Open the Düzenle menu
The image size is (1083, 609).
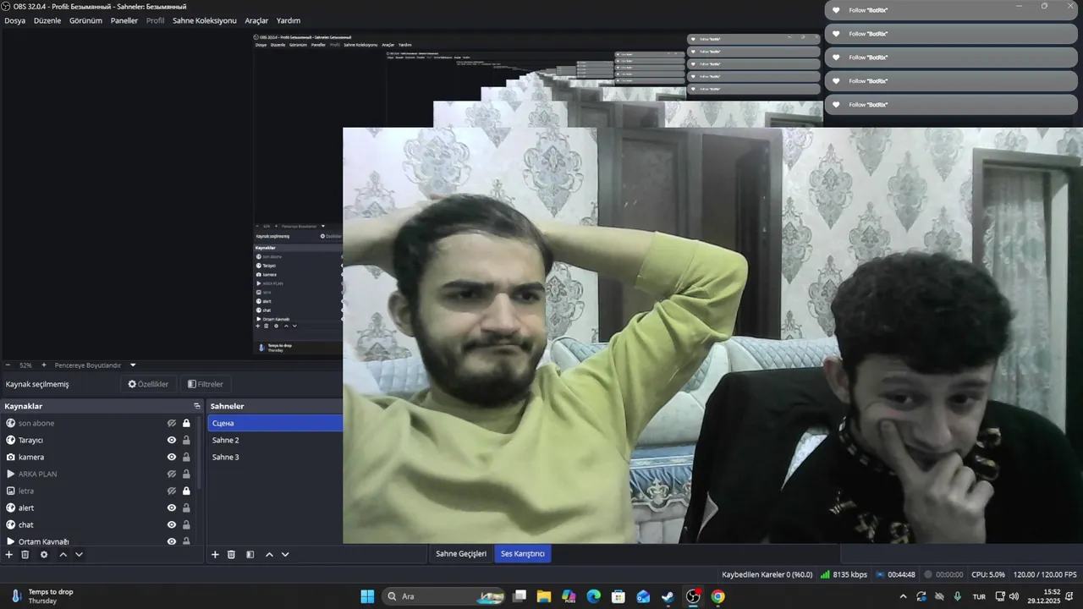pos(47,20)
